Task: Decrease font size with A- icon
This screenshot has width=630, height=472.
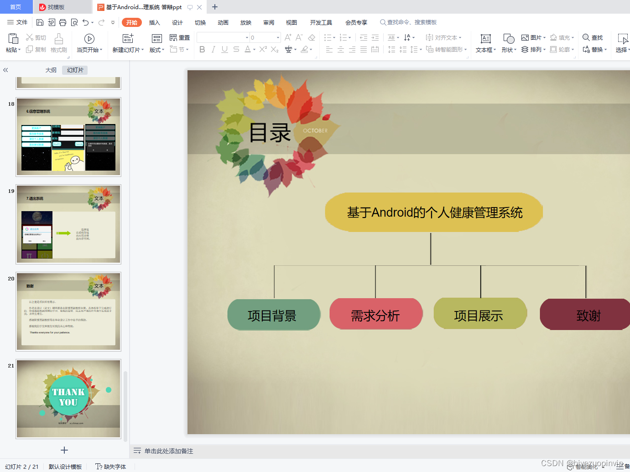Action: (299, 37)
